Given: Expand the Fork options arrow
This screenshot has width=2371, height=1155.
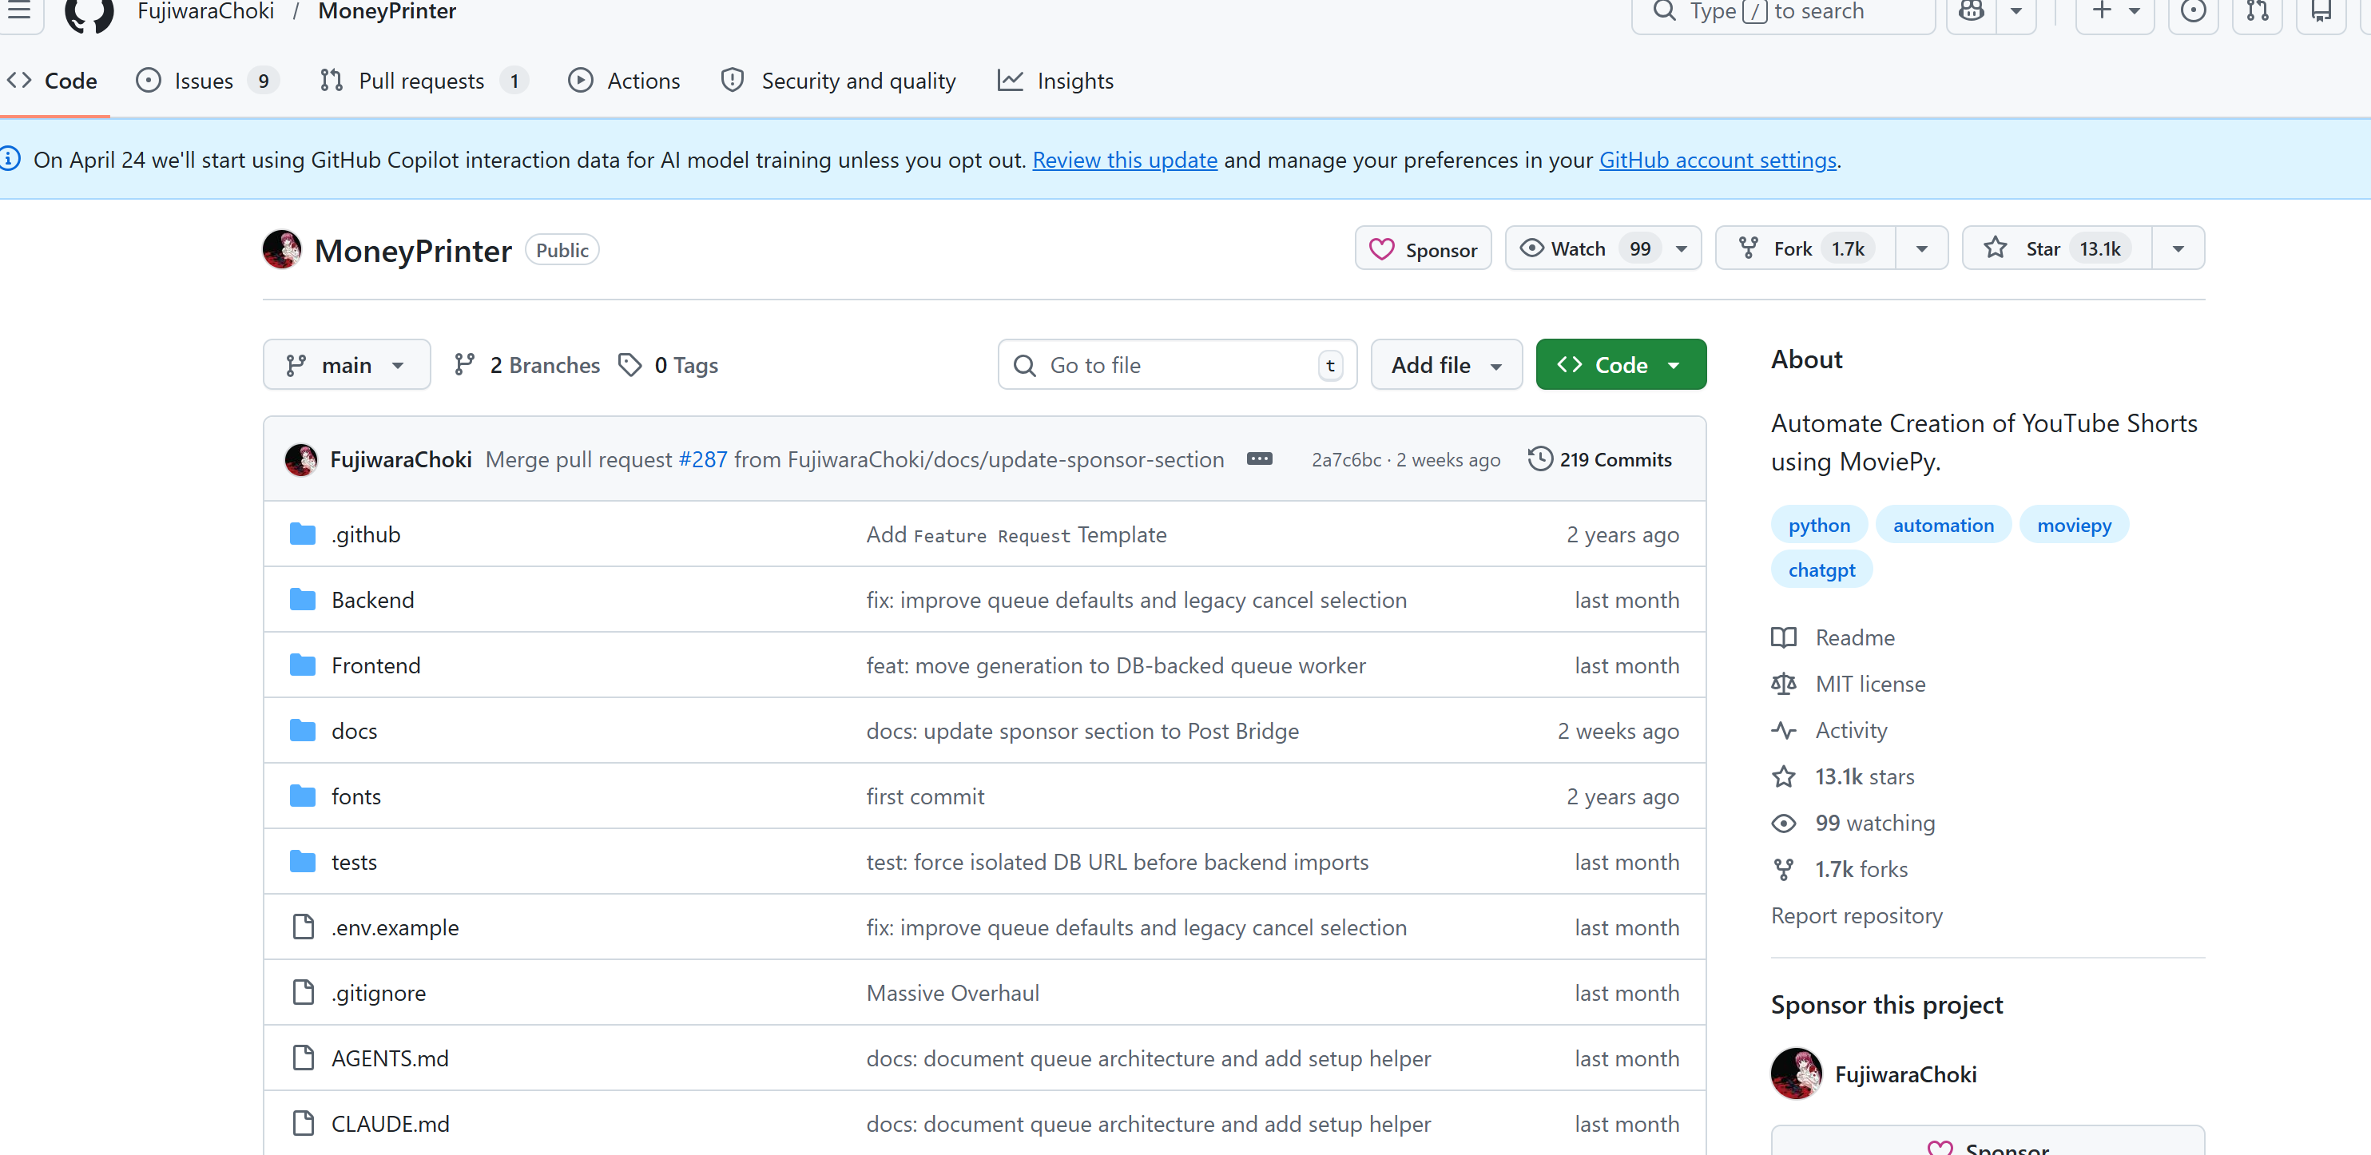Looking at the screenshot, I should [x=1921, y=248].
